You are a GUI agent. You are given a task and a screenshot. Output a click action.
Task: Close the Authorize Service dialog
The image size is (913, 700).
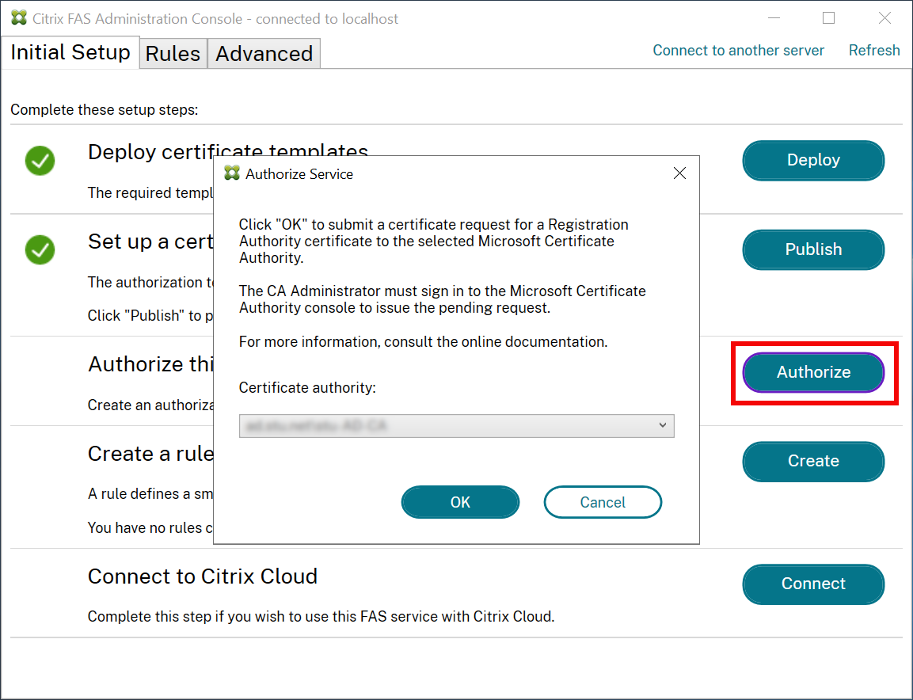(x=679, y=173)
